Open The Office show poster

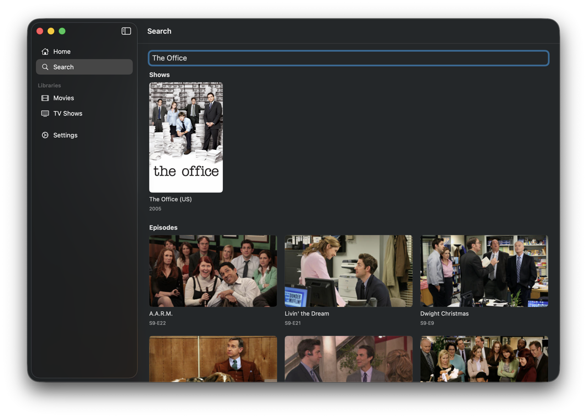(x=186, y=137)
